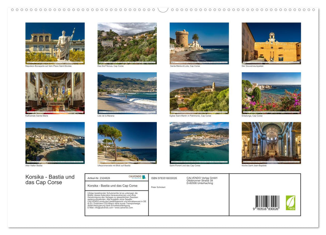
Task: Click the Napoleon Bonaparte statue thumbnail
Action: [x=55, y=43]
